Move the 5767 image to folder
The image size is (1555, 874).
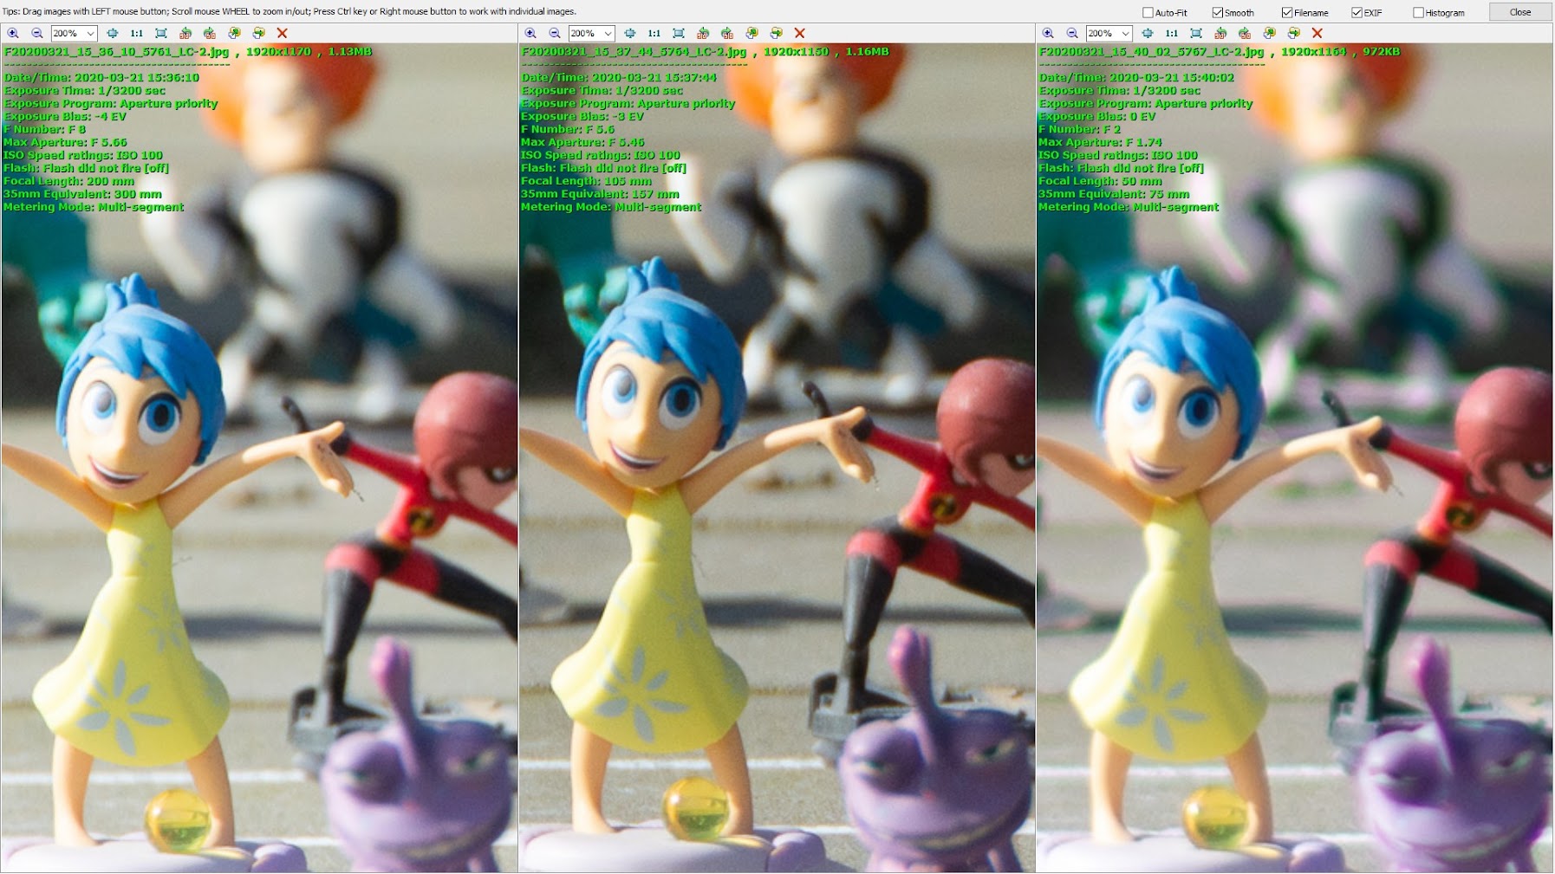tap(1293, 33)
